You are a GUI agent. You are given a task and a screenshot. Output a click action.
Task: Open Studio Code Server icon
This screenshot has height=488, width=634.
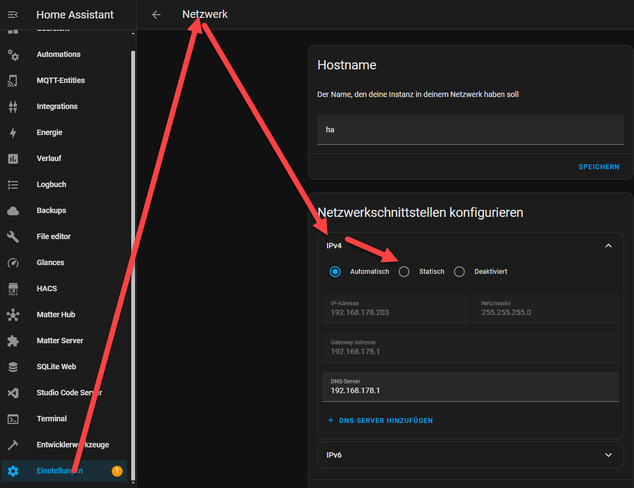tap(13, 393)
